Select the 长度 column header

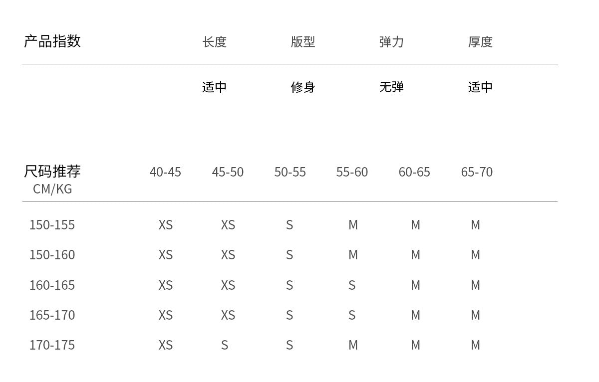pyautogui.click(x=215, y=42)
